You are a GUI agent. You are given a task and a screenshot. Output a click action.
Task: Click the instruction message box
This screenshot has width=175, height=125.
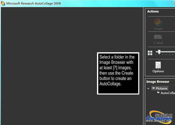(x=118, y=73)
